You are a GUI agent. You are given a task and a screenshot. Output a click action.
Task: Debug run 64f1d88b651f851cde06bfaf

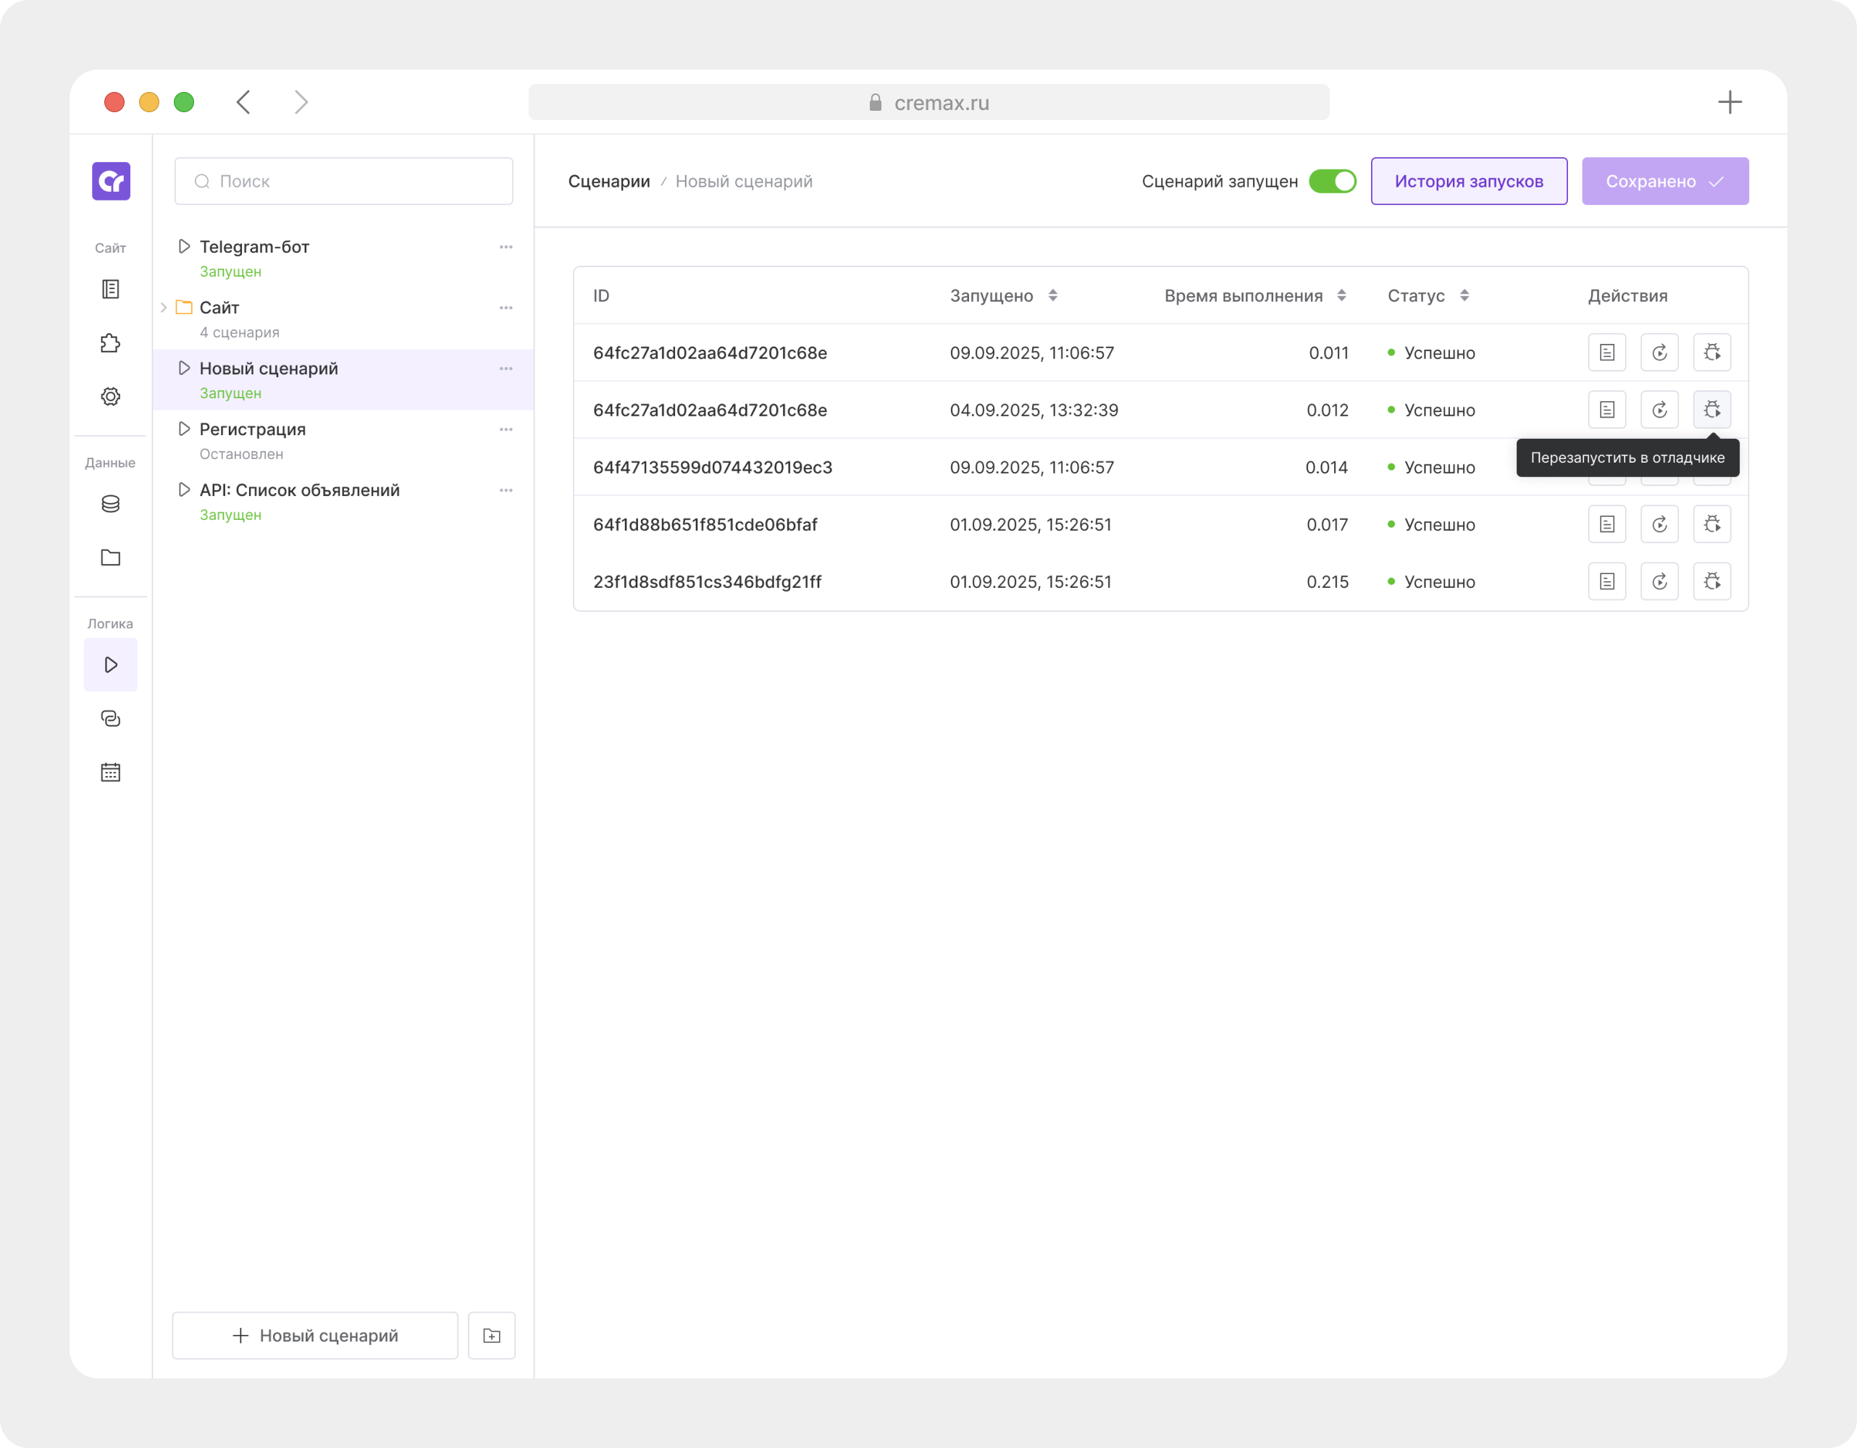pos(1711,524)
